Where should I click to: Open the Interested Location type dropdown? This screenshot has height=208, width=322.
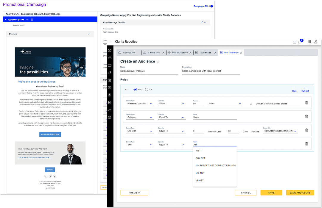(x=140, y=104)
